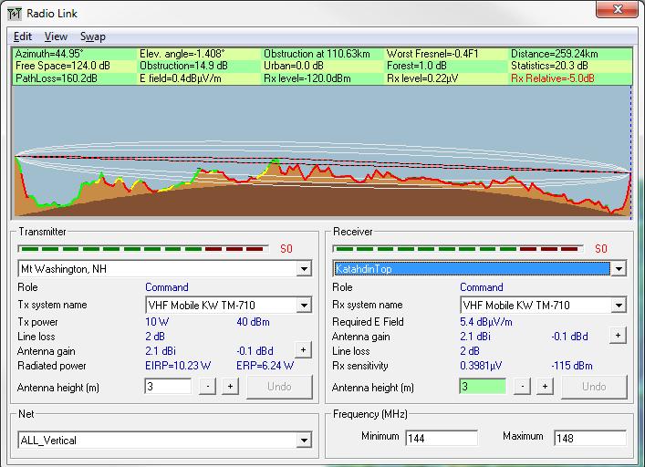Image resolution: width=645 pixels, height=467 pixels.
Task: Click the receiver Undo button
Action: click(x=594, y=387)
